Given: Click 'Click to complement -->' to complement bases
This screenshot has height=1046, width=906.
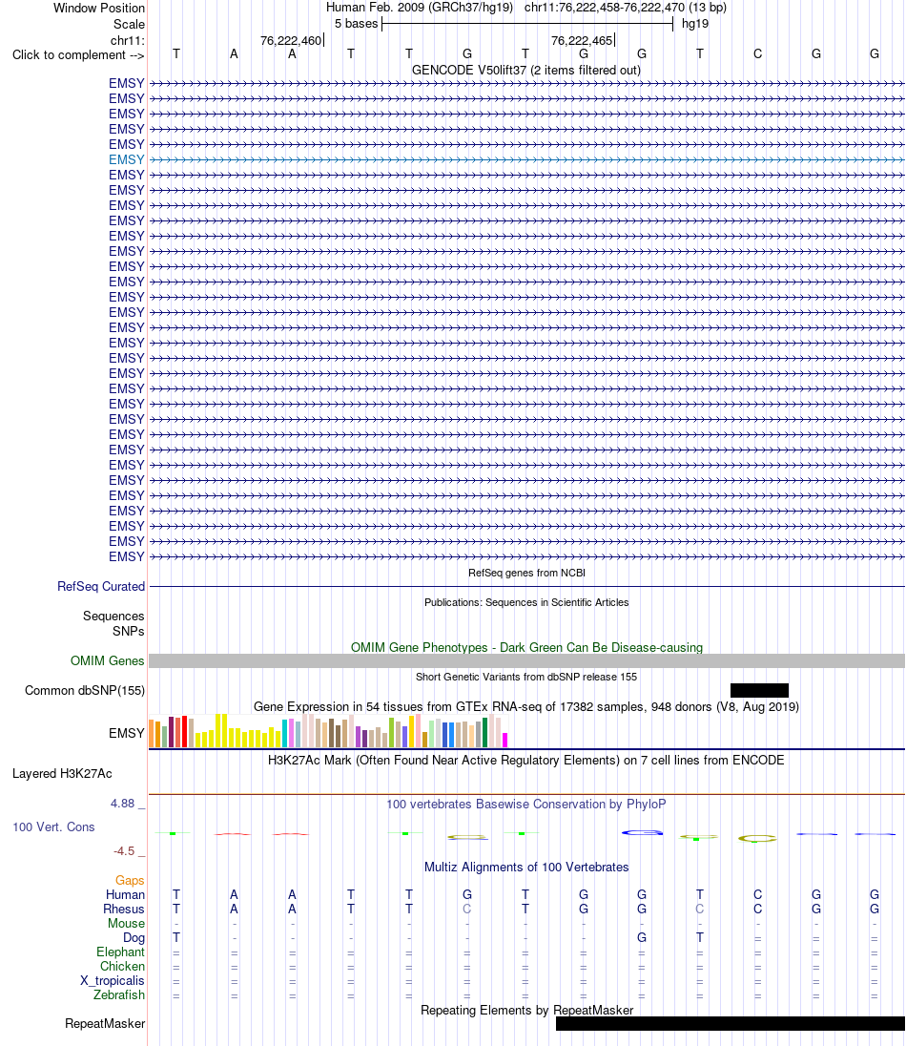Looking at the screenshot, I should pos(78,54).
